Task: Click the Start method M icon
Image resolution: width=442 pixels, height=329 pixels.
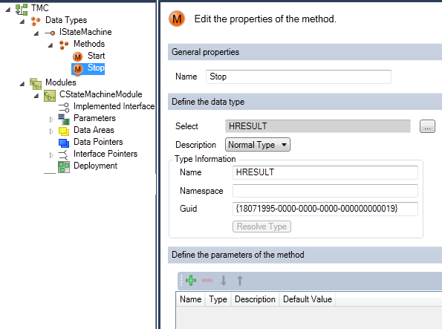Action: (77, 56)
